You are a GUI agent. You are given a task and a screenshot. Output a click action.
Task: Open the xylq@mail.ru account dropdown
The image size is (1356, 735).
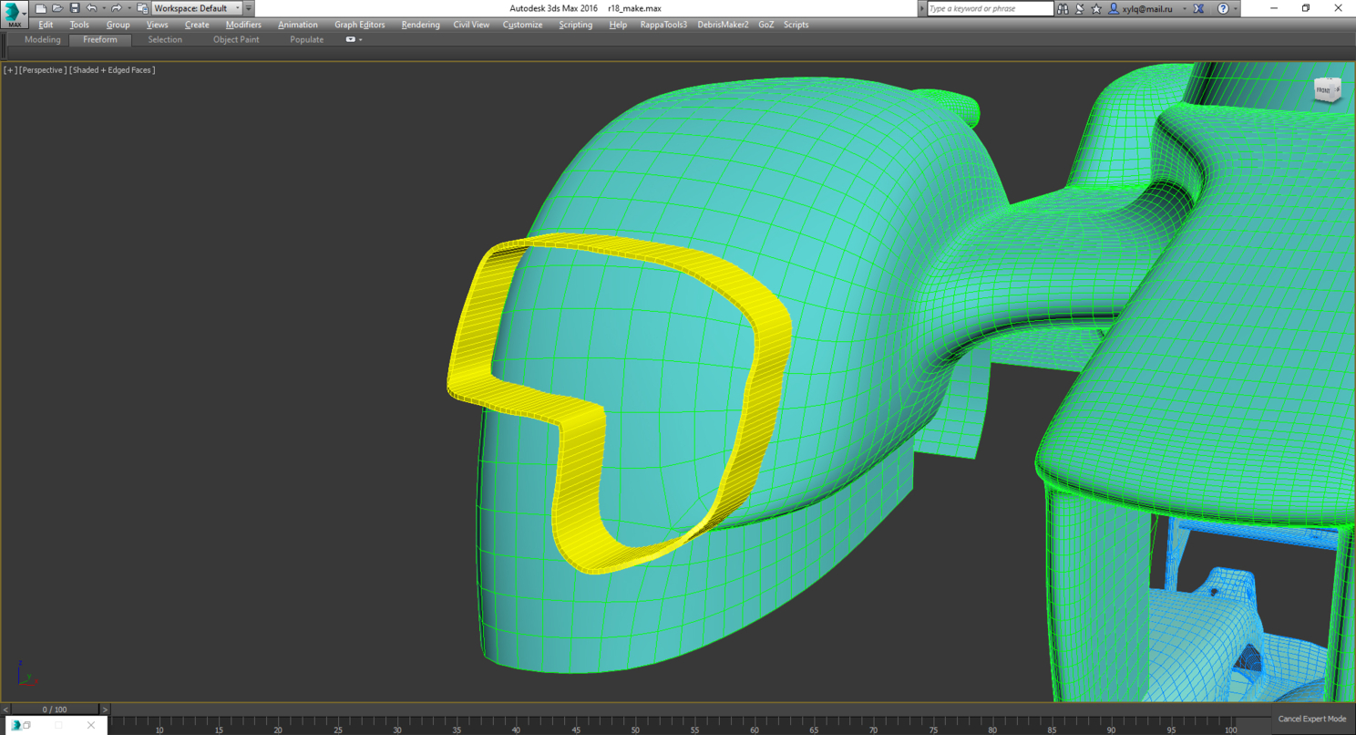click(x=1184, y=8)
